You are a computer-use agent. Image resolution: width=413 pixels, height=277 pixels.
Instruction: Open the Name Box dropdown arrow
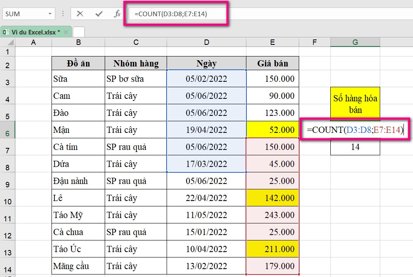tap(50, 13)
